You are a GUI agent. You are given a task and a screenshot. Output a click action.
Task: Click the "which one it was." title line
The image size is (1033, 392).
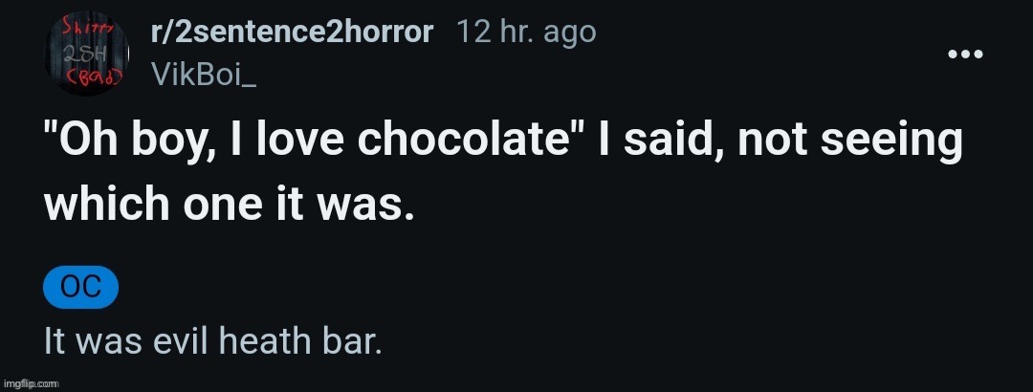click(230, 207)
